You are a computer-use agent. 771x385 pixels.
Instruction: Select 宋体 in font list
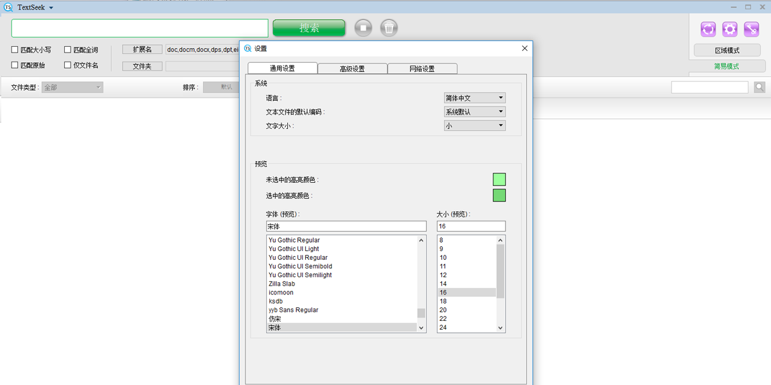(342, 327)
